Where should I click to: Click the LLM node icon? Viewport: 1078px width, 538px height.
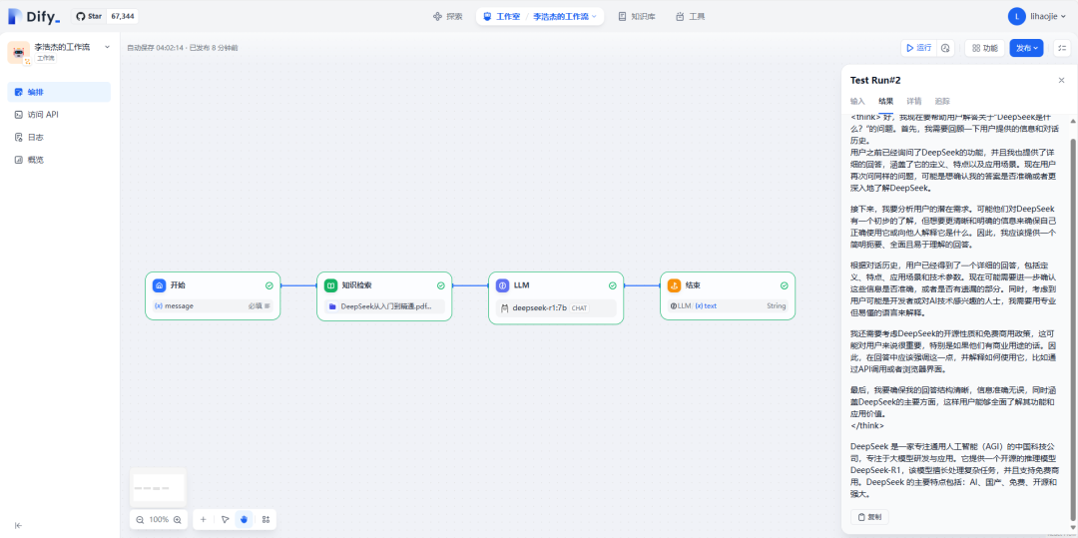pos(502,285)
